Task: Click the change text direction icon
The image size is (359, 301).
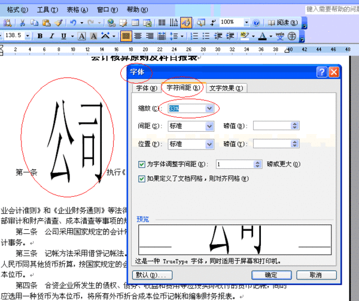Action: [x=174, y=23]
